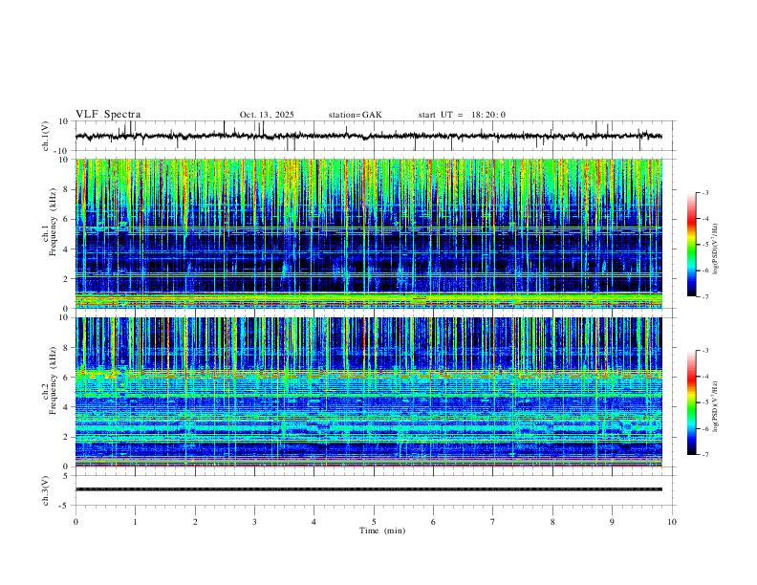Click the "ch.1(V)" axis label
Viewport: 757px width, 585px height.
[x=46, y=136]
